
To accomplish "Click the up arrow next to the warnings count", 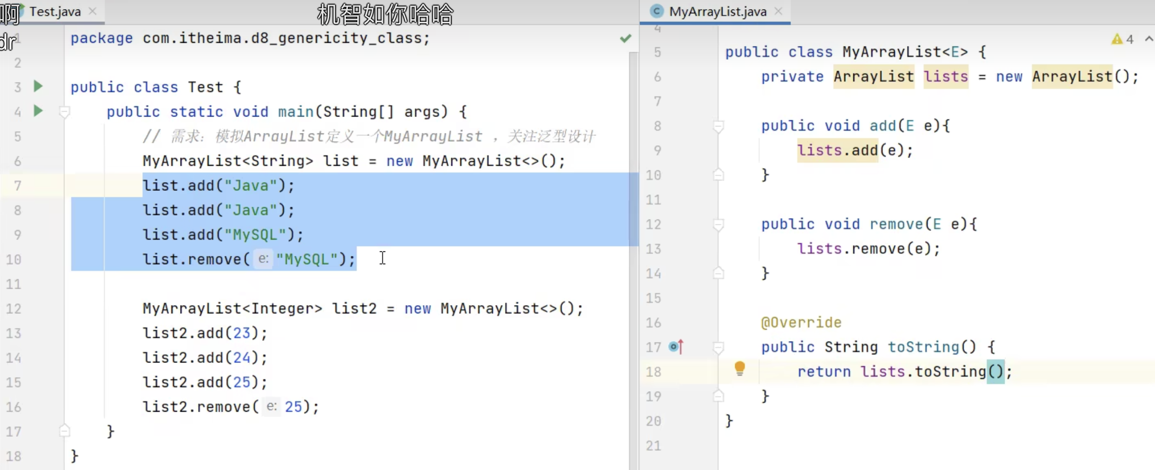I will pos(1149,39).
